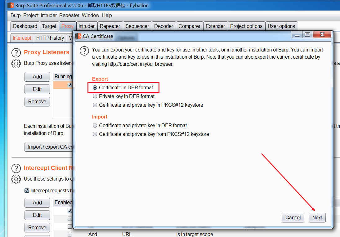
Task: Open the HTTP history sub-tab
Action: pos(50,38)
